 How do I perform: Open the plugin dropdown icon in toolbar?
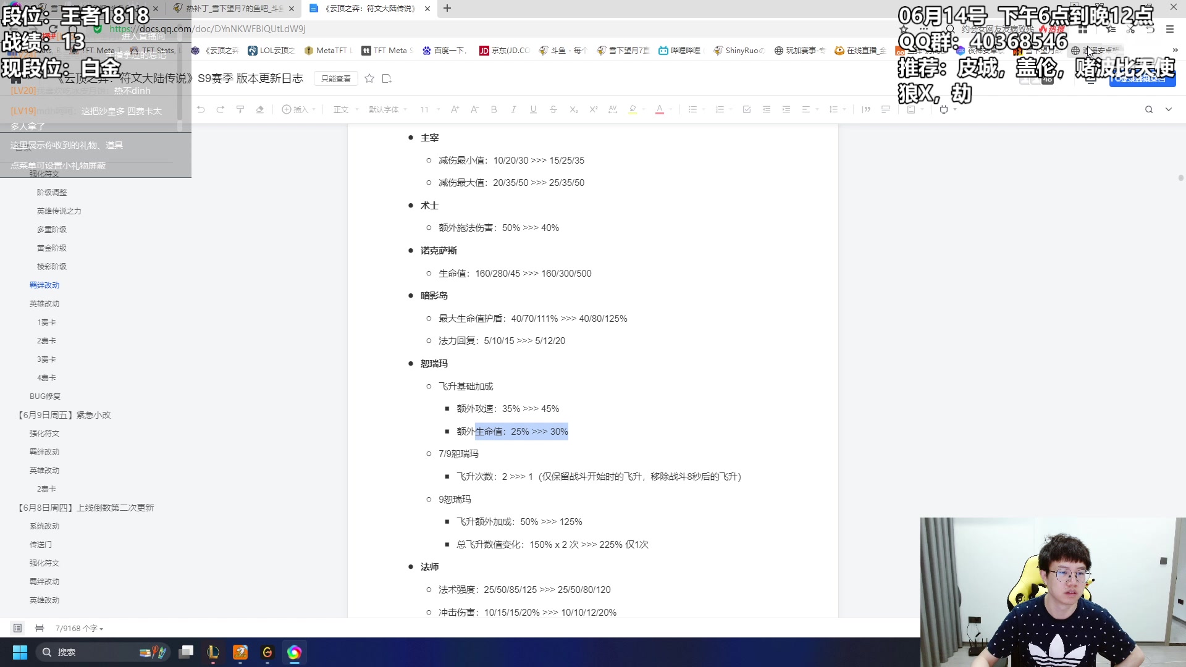pyautogui.click(x=947, y=109)
